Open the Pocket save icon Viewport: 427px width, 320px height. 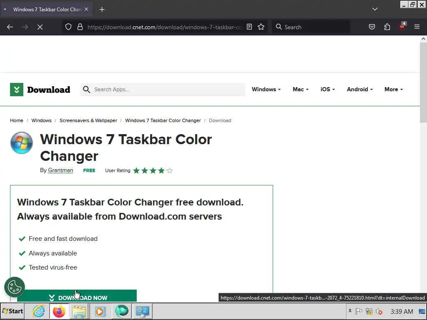pos(372,27)
